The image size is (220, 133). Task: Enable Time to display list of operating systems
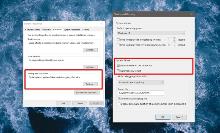(x=118, y=40)
